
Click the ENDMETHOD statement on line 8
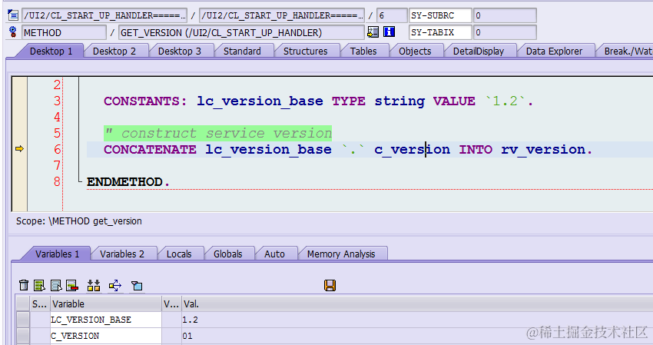128,182
